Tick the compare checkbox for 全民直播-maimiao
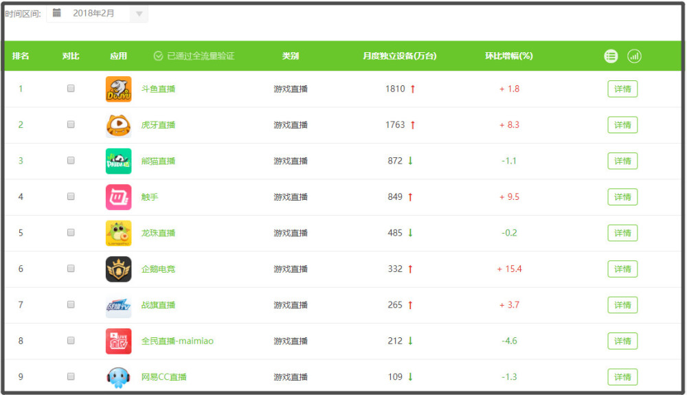 (x=71, y=340)
